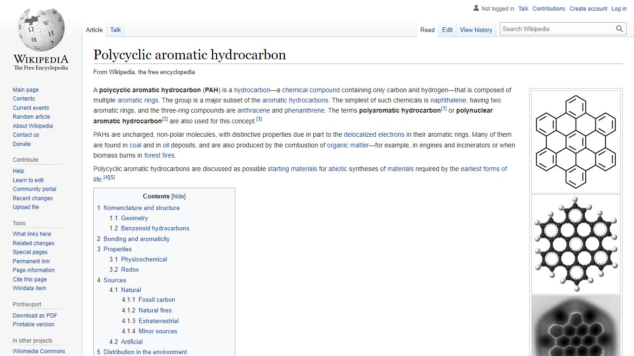Hide the Contents table

pyautogui.click(x=179, y=196)
